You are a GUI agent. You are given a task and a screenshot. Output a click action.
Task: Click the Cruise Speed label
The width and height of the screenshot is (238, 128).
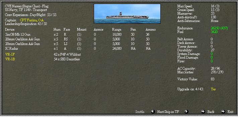click(186, 10)
